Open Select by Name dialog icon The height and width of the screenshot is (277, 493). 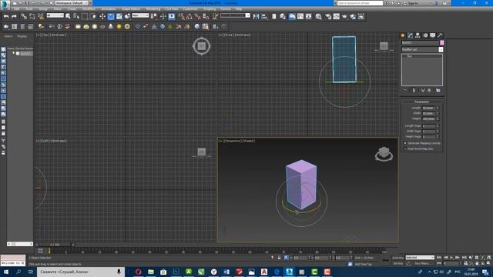[76, 16]
